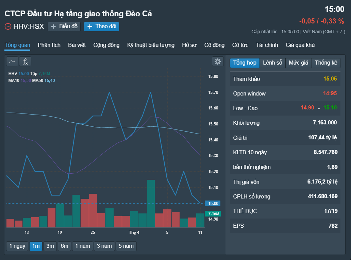The width and height of the screenshot is (351, 260).
Task: Click Giá trị value 107,44 tỷ lệ
Action: pyautogui.click(x=322, y=137)
